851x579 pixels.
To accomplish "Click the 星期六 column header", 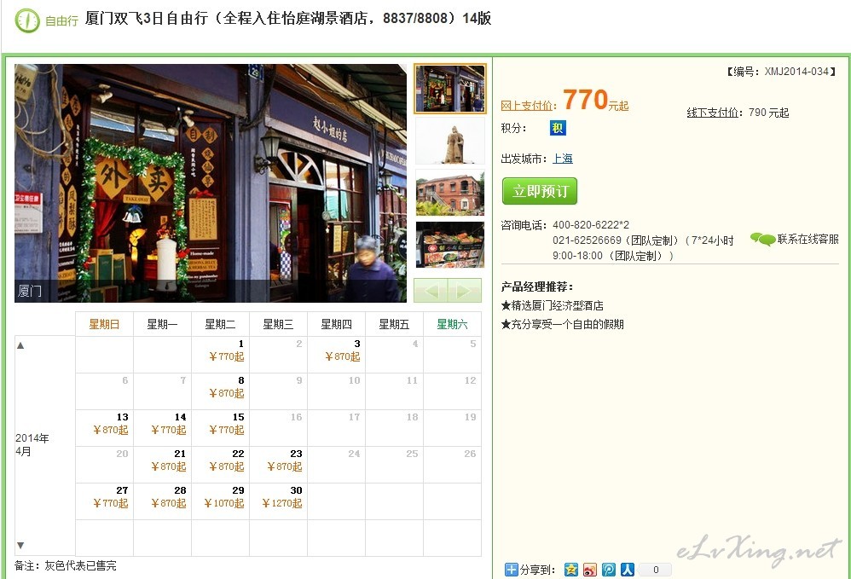I will tap(452, 324).
